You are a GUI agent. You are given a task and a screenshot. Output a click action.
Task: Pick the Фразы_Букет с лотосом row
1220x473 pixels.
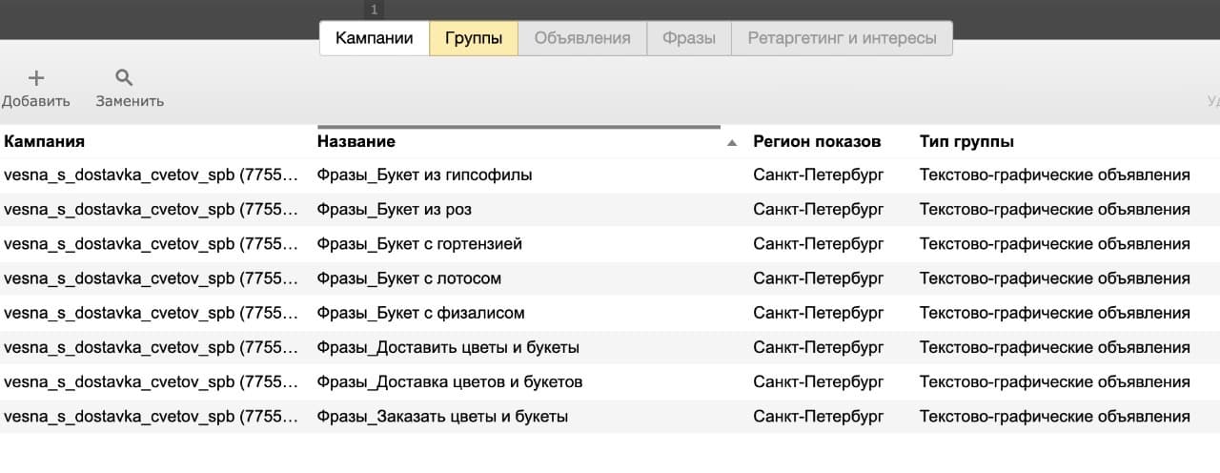pyautogui.click(x=409, y=278)
